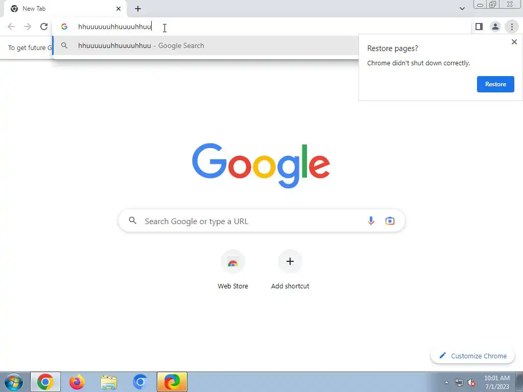The height and width of the screenshot is (392, 523).
Task: Click the magnifier icon in search box
Action: (x=133, y=220)
